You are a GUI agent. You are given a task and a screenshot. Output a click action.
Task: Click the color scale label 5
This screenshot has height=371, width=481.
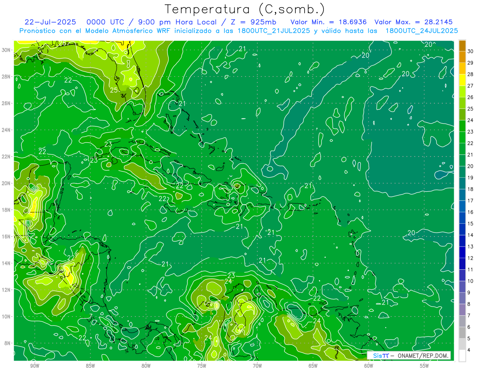(x=469, y=339)
